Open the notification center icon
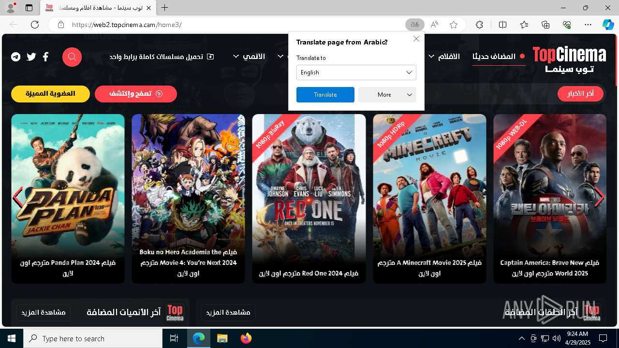 pos(603,338)
